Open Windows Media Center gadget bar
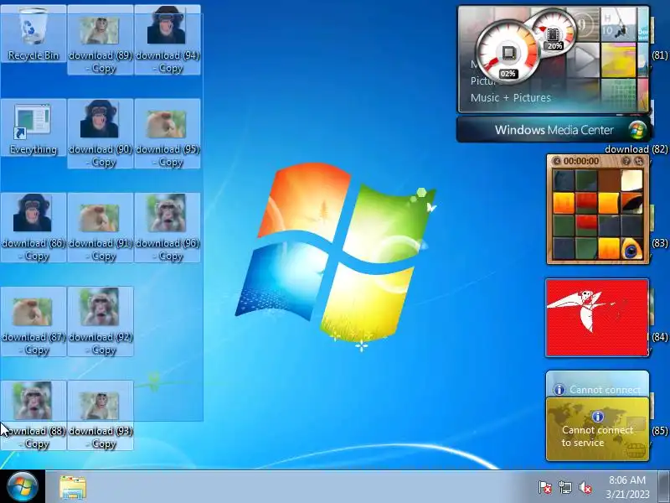Screen dimensions: 670x503 click(554, 130)
